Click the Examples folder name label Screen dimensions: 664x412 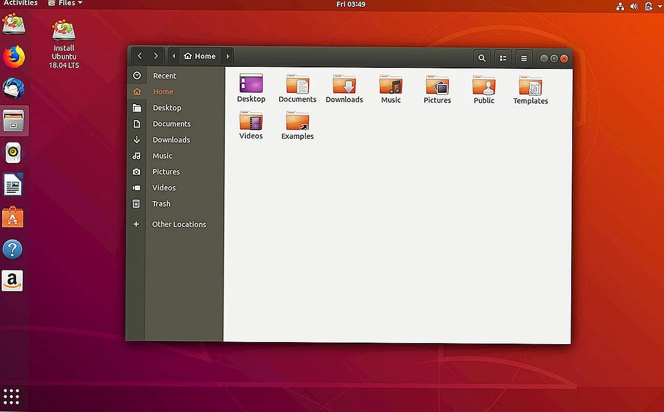coord(298,136)
